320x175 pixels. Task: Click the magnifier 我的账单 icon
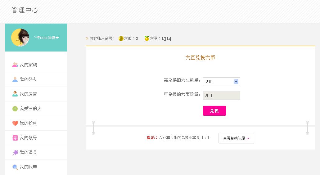click(15, 167)
